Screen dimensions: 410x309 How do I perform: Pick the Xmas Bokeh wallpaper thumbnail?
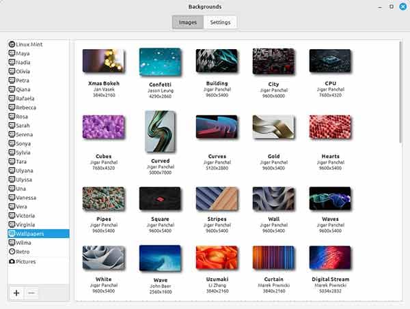103,61
